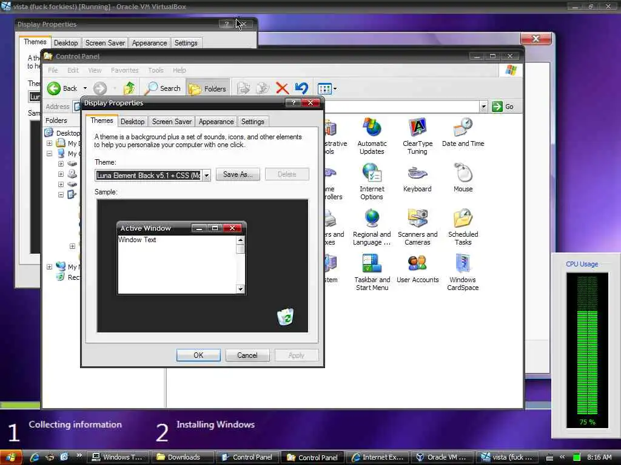Click the 8:16 AM system clock
Image resolution: width=621 pixels, height=465 pixels.
pos(599,457)
